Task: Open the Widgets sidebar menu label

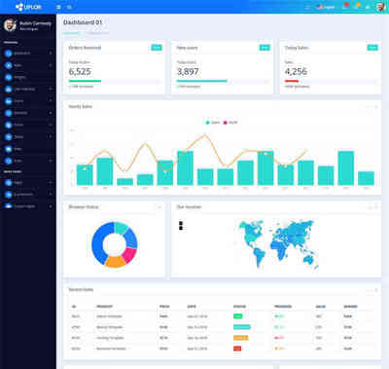Action: click(x=19, y=77)
